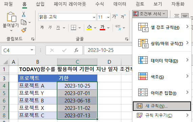The width and height of the screenshot is (193, 122).
Task: Click the center align icon
Action: pyautogui.click(x=185, y=16)
